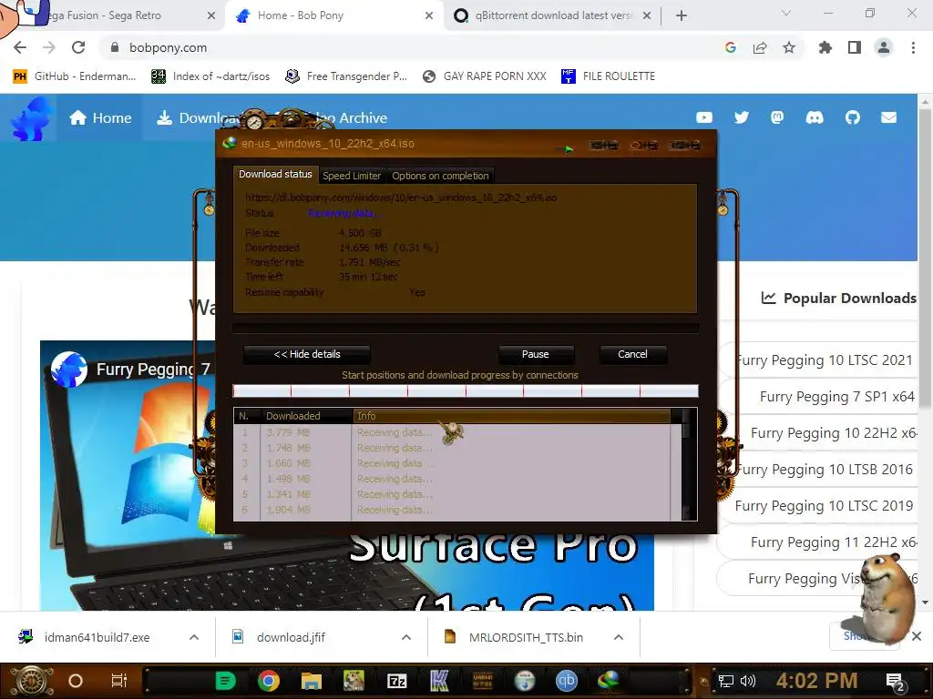Open the GitHub - Enderman bookmark

[75, 76]
